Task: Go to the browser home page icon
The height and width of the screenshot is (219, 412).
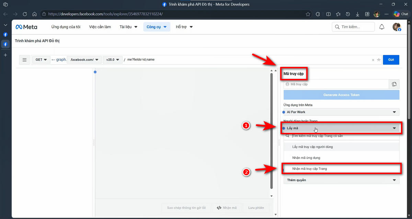Action: click(34, 14)
